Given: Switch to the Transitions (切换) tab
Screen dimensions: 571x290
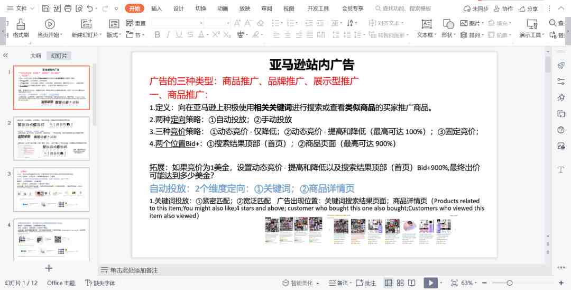Looking at the screenshot, I should click(201, 8).
